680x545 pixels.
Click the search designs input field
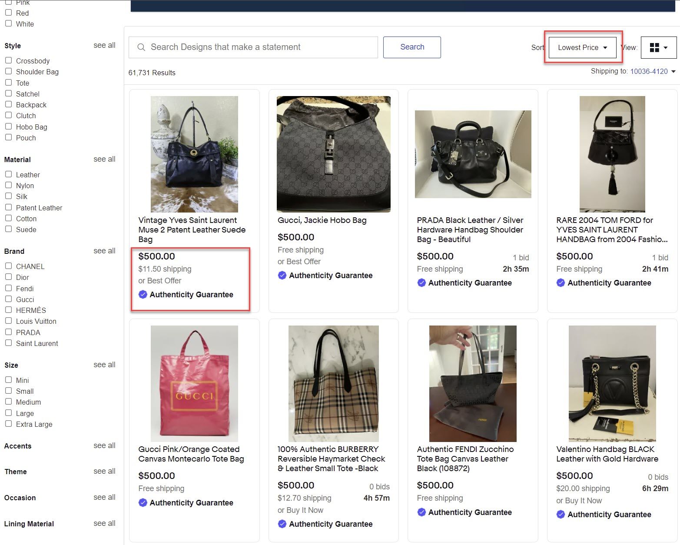coord(253,47)
